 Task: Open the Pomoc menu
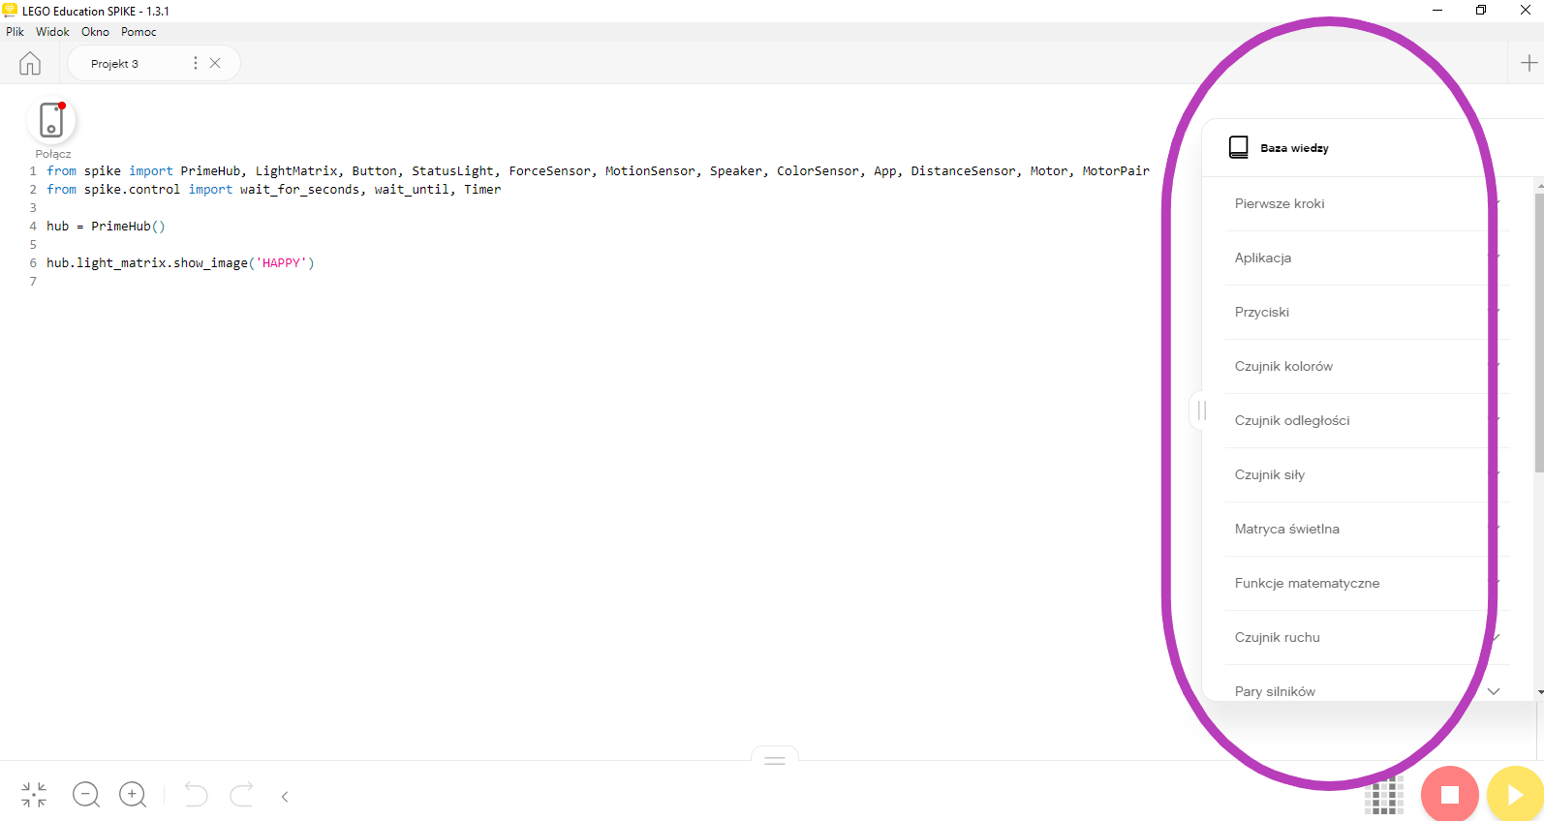[139, 32]
